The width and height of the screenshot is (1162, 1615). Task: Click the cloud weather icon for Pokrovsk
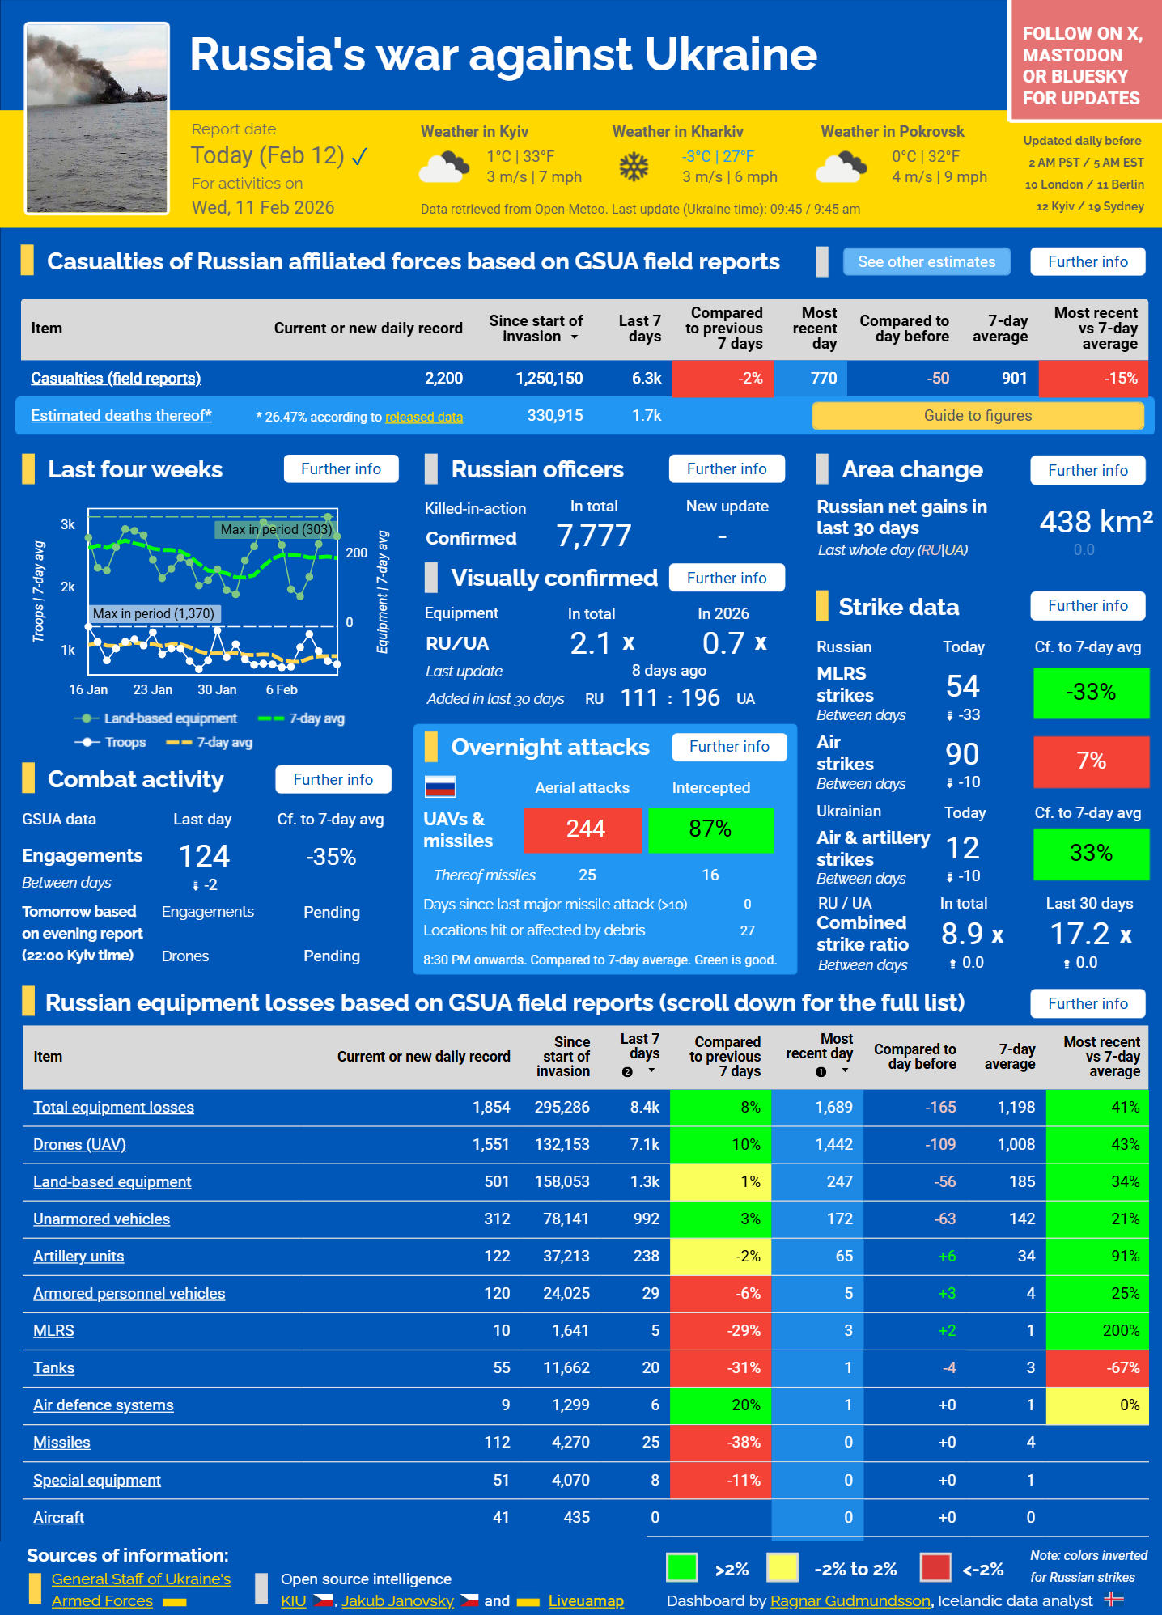click(842, 167)
